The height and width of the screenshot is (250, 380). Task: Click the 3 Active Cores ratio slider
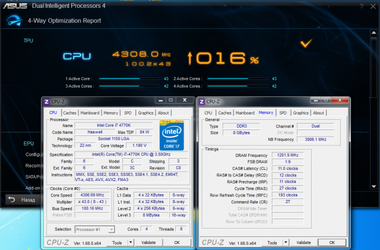click(x=129, y=86)
